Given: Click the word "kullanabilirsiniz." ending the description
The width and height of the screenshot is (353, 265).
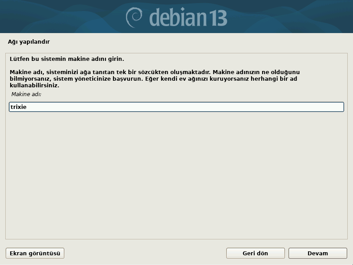Looking at the screenshot, I should (x=34, y=86).
